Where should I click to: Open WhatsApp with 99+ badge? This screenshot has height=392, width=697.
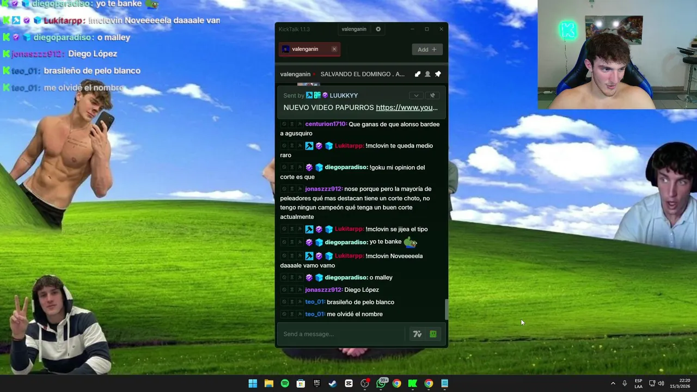pyautogui.click(x=381, y=383)
